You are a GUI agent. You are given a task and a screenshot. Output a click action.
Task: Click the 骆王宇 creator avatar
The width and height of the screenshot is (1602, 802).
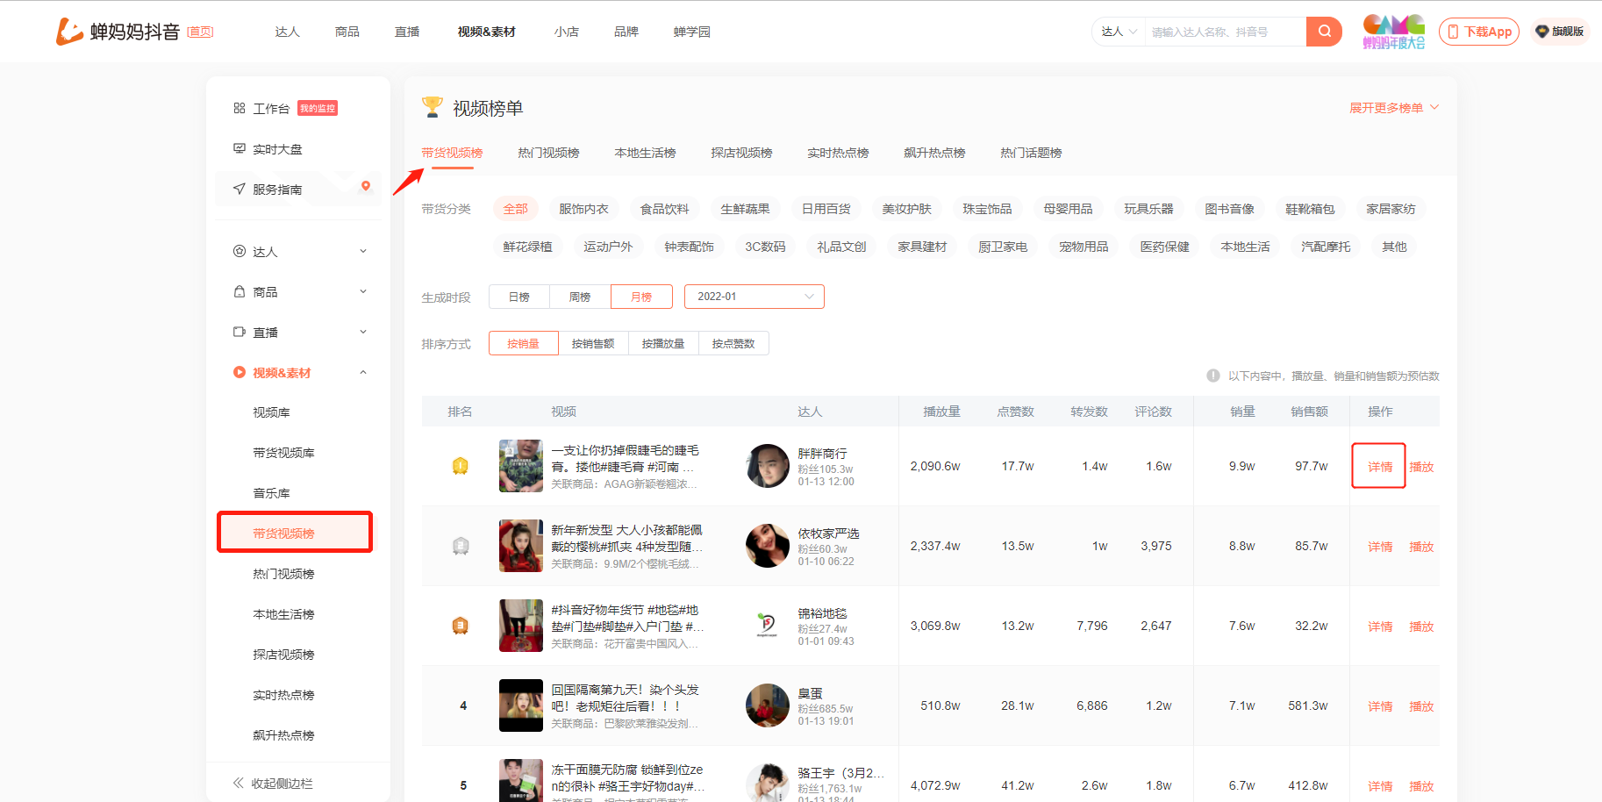tap(768, 783)
